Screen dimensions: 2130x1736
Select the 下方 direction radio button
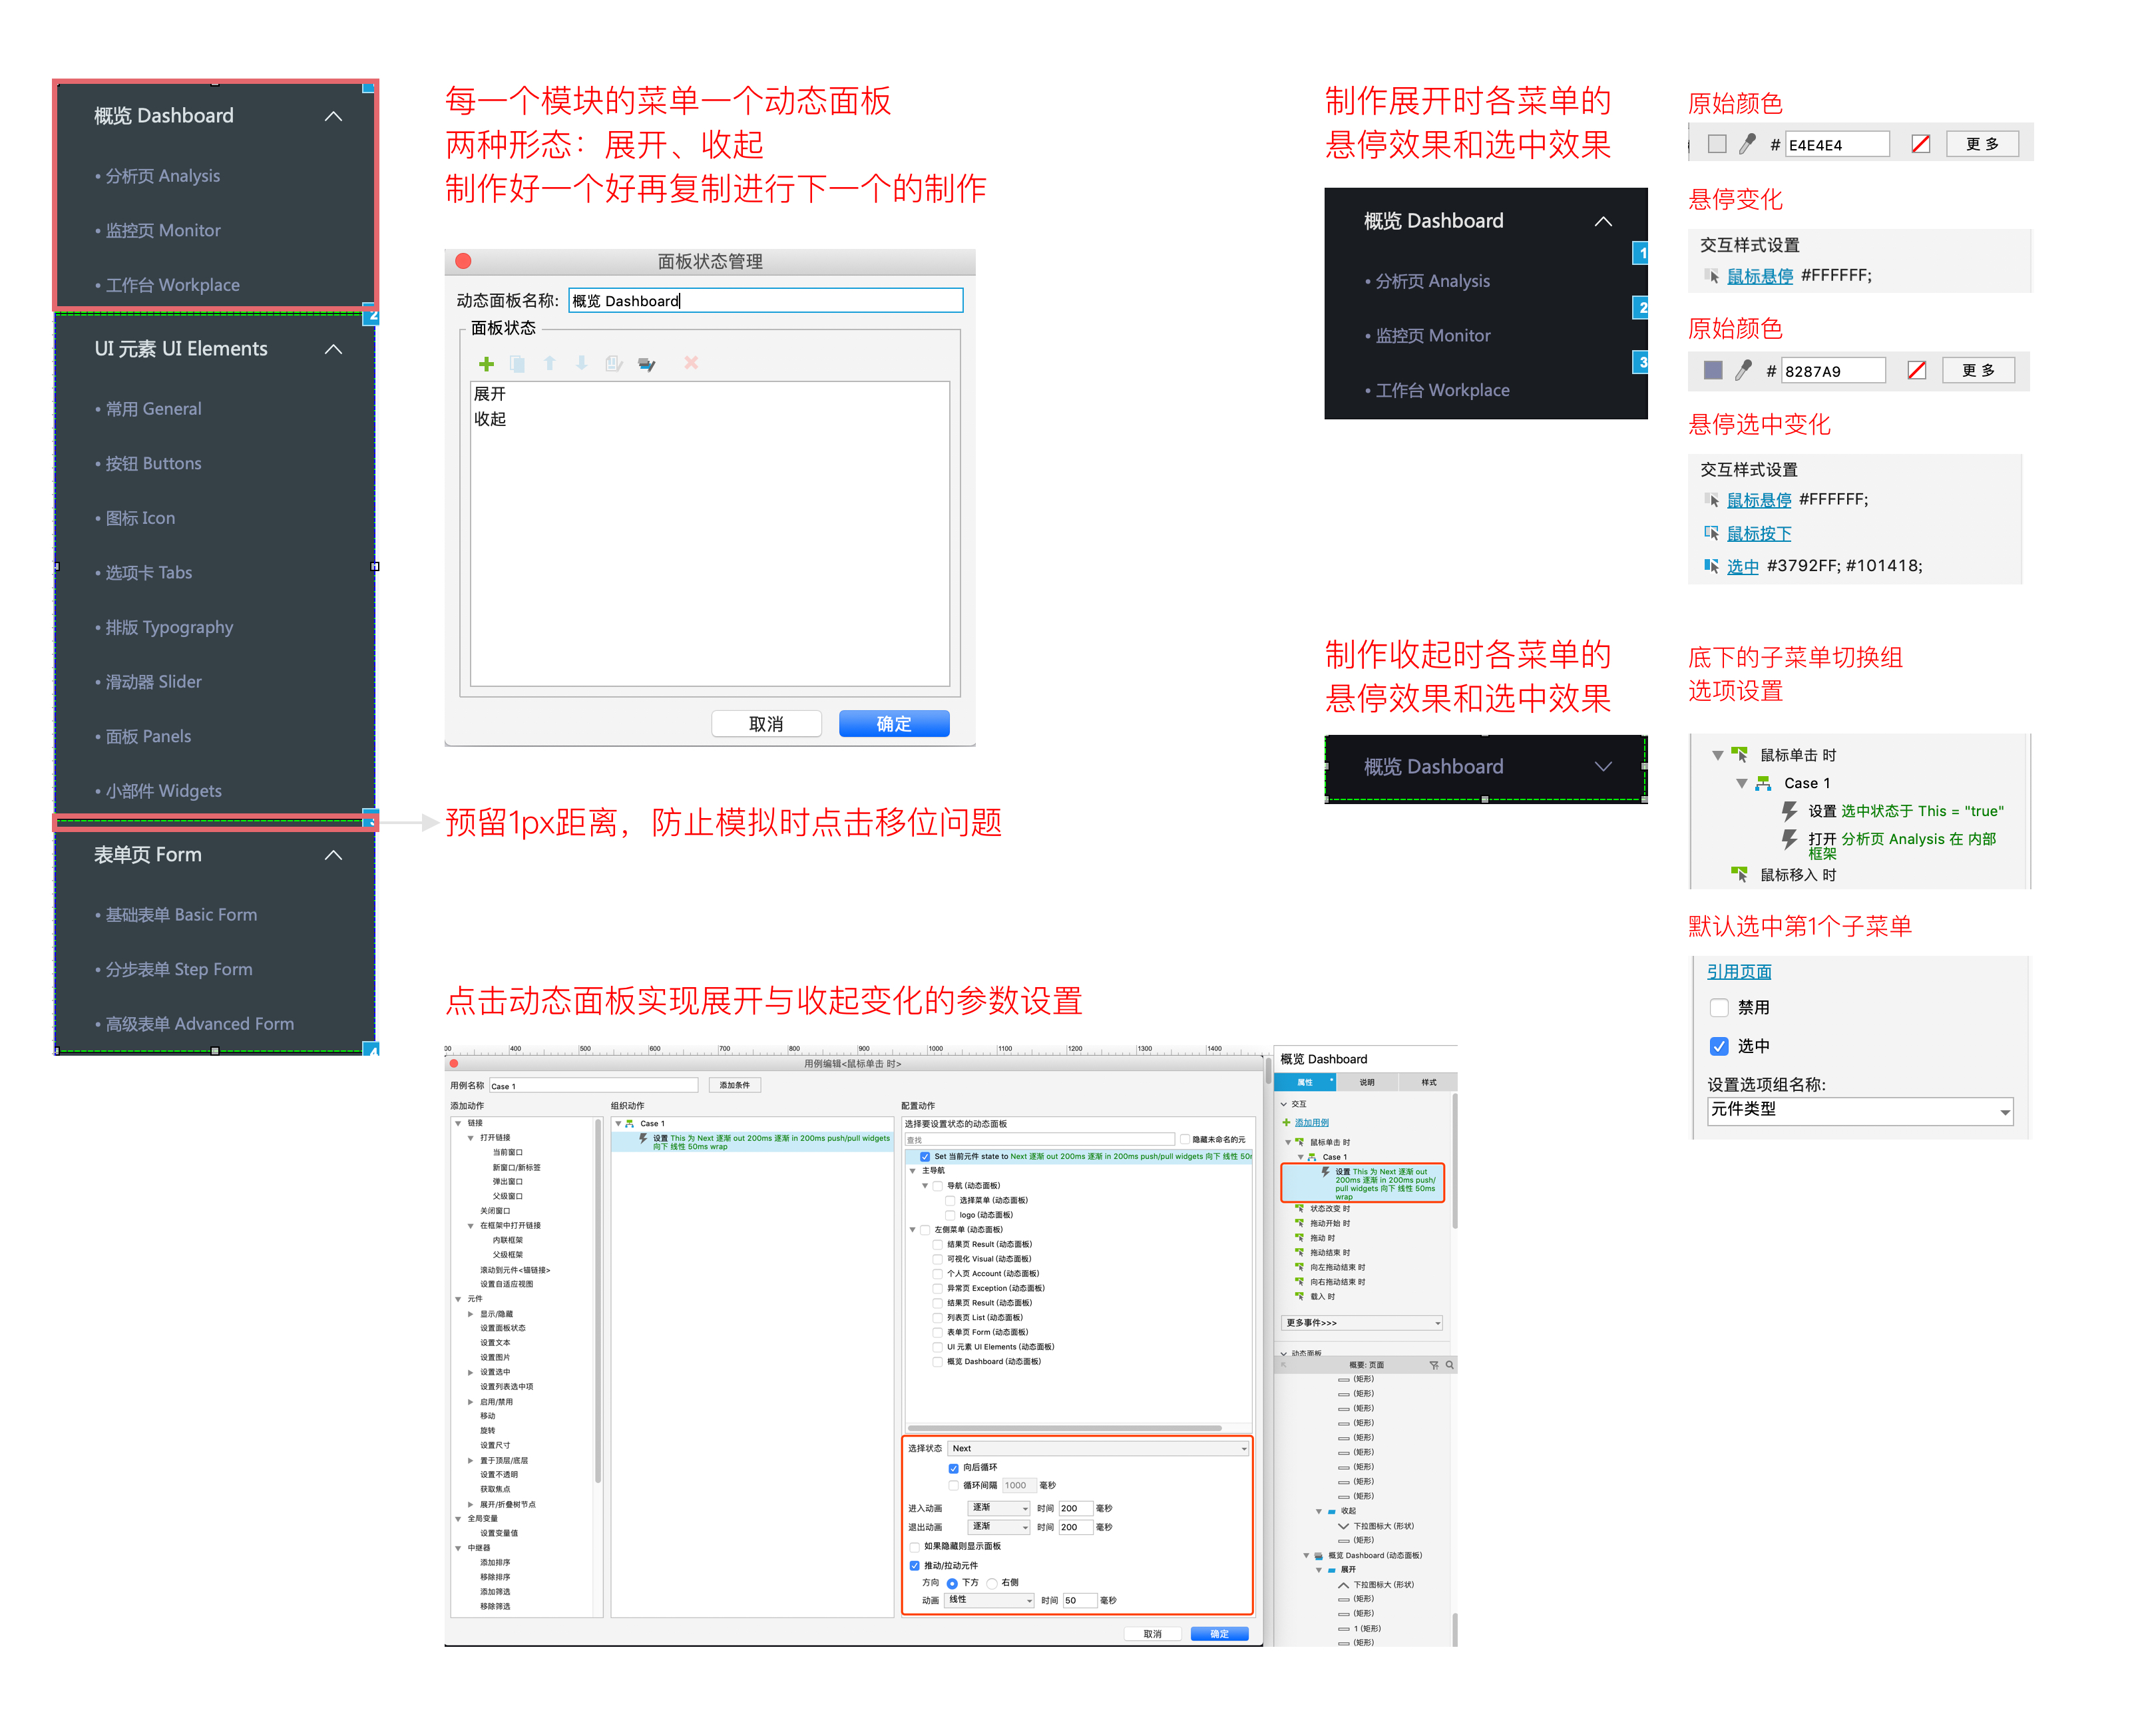[952, 1584]
